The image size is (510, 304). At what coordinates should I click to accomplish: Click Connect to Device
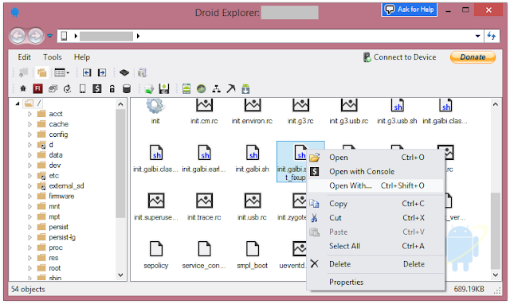coord(400,57)
